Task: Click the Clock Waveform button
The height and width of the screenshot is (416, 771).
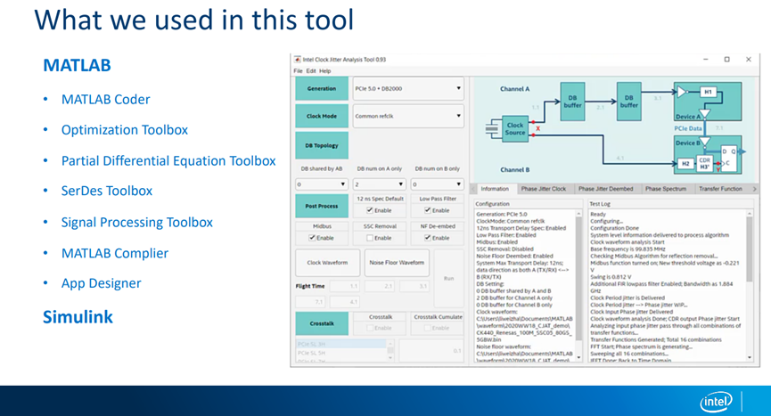Action: [x=327, y=263]
